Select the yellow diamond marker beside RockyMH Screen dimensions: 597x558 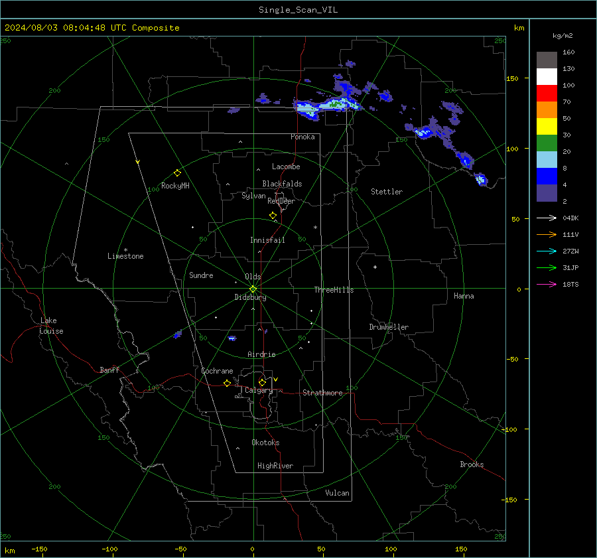tap(177, 173)
